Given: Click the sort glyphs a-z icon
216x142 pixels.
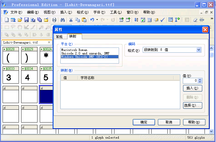Looking at the screenshot, I should click(136, 20).
